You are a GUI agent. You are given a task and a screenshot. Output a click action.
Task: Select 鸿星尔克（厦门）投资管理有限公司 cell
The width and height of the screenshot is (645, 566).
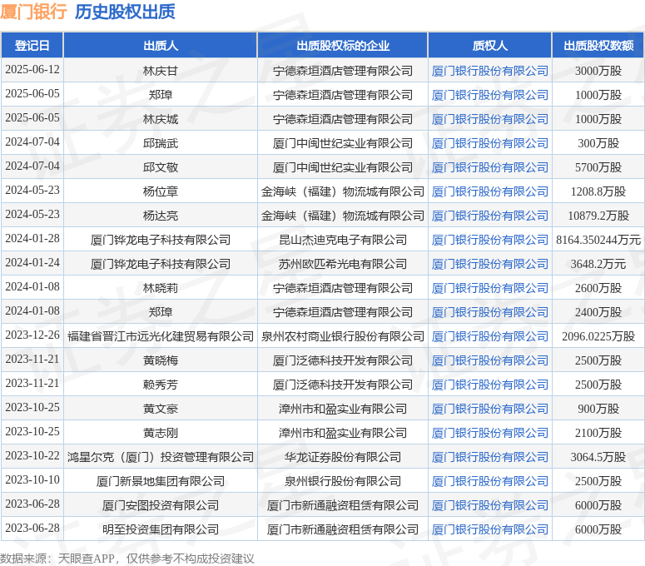pos(161,457)
